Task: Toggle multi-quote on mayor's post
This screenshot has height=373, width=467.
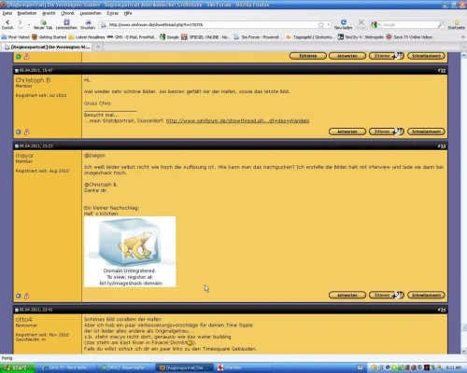Action: point(399,295)
